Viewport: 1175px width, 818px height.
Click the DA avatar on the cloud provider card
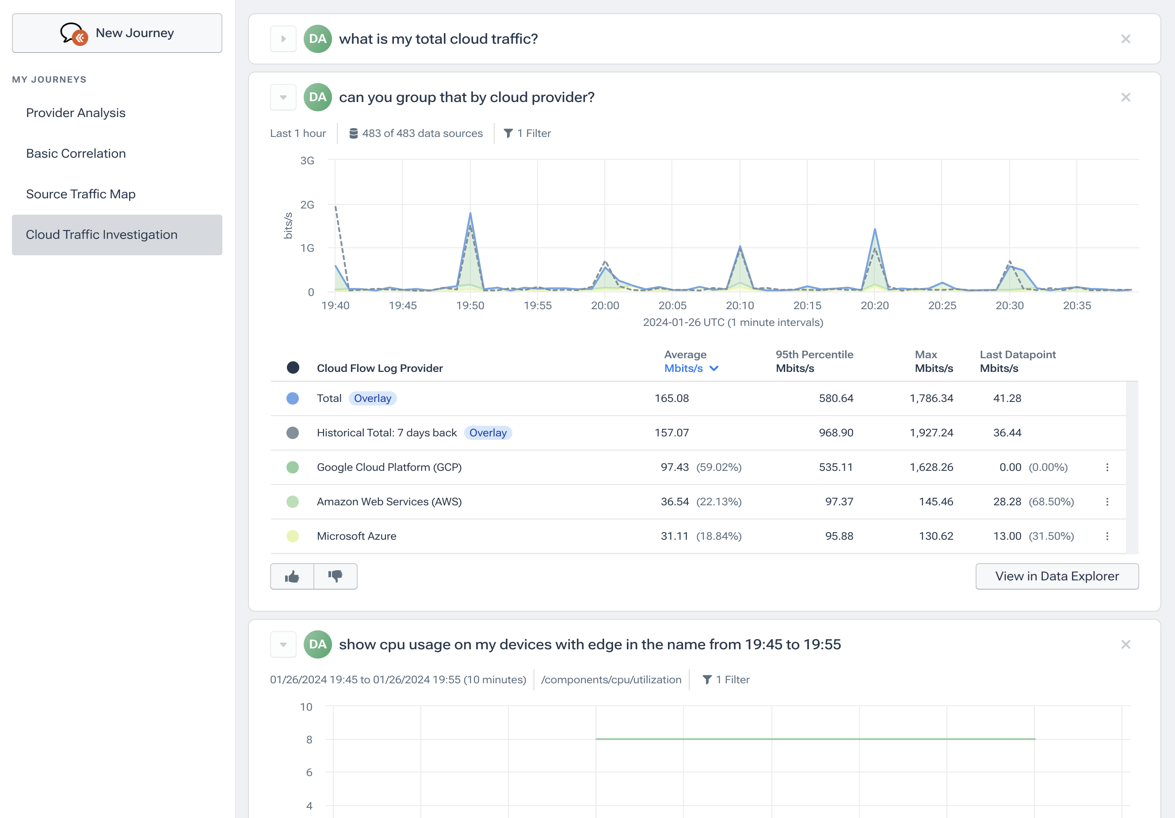[318, 97]
